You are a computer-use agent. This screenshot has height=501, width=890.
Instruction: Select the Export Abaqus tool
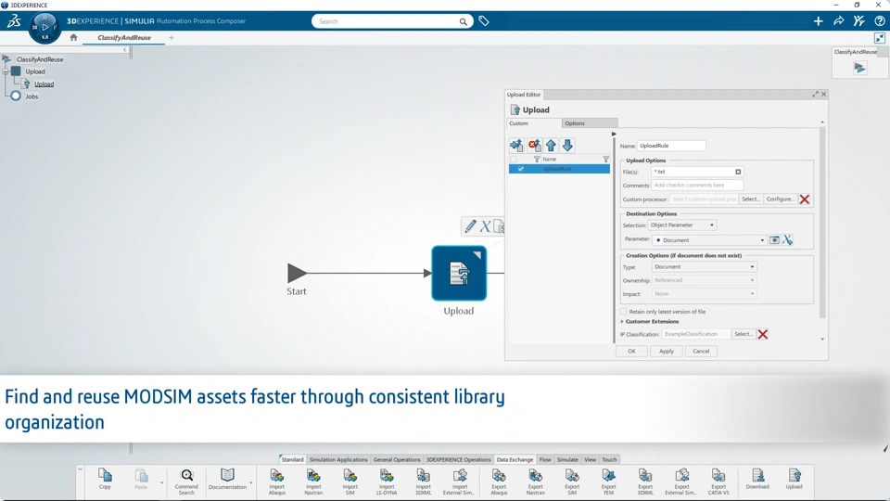[499, 482]
